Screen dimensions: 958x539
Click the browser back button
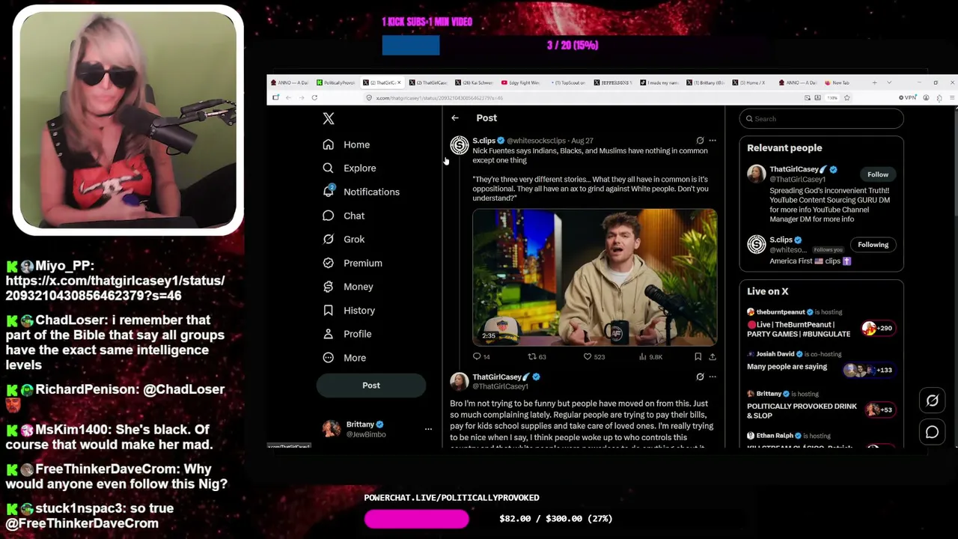[x=288, y=97]
